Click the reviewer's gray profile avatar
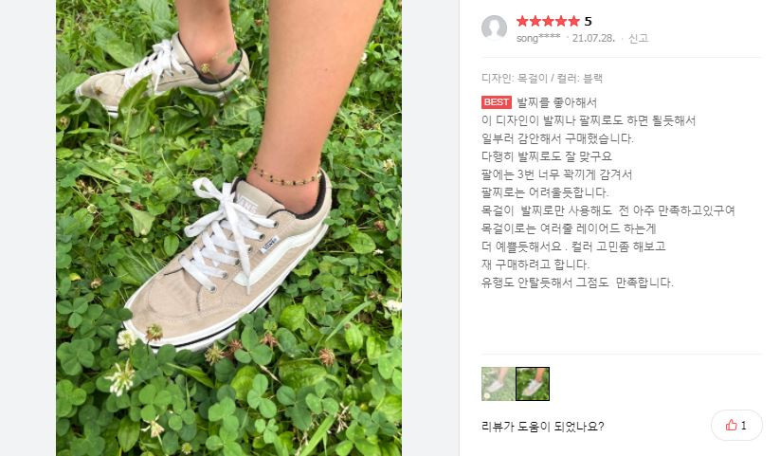The width and height of the screenshot is (780, 456). tap(494, 27)
